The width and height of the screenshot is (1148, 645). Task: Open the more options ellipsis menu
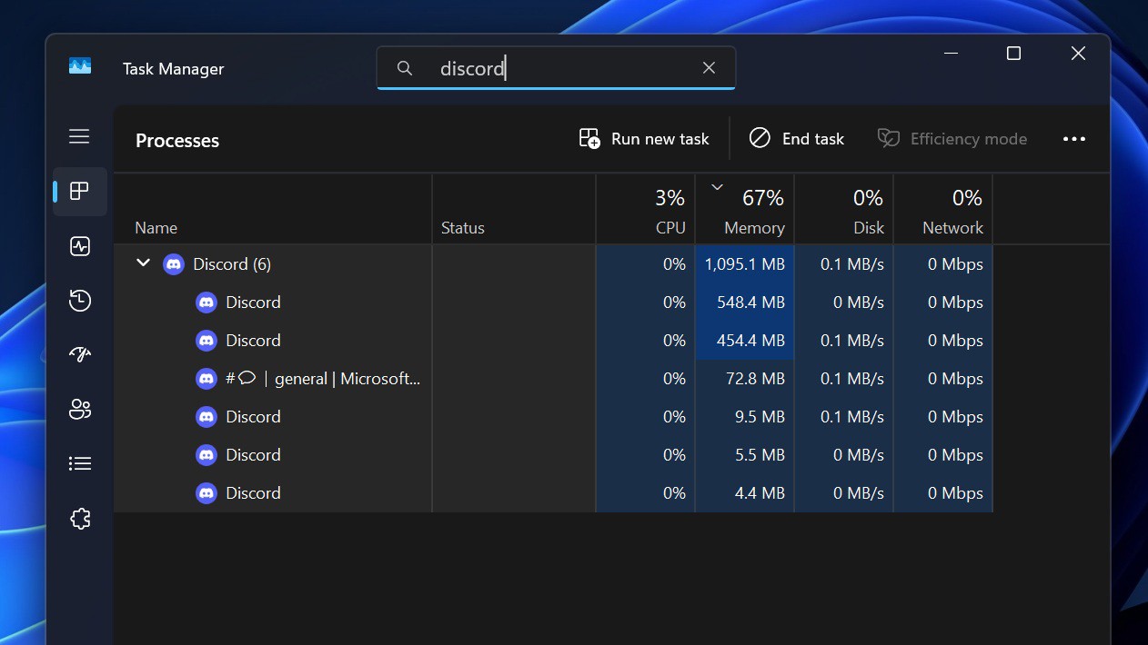(1074, 138)
